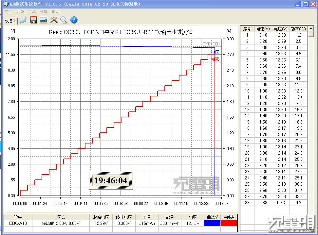Click the 12.13V average voltage cell
This screenshot has height=235, width=318.
[x=193, y=223]
